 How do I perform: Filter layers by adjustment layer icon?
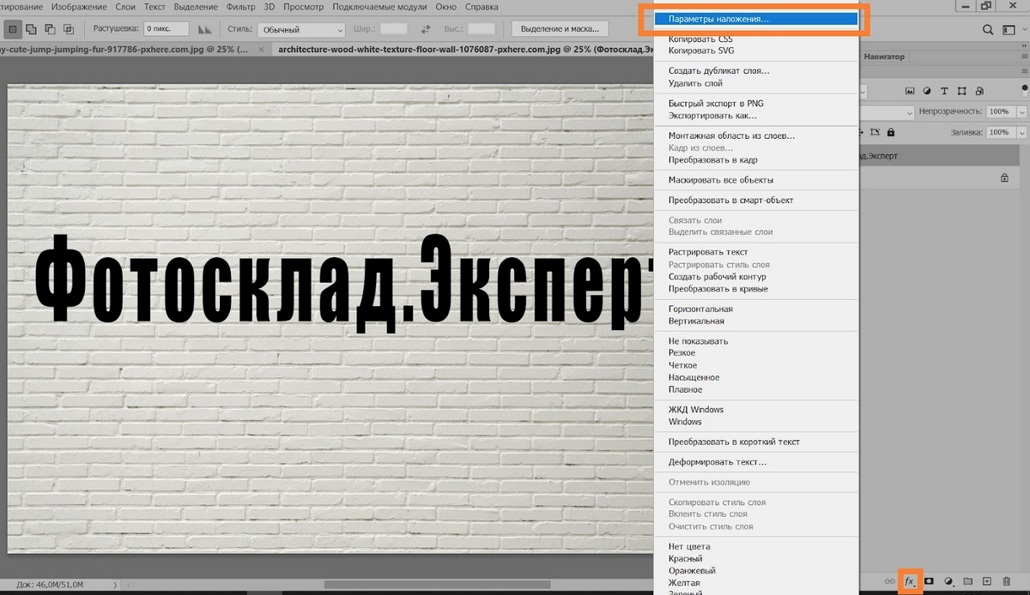pyautogui.click(x=927, y=91)
